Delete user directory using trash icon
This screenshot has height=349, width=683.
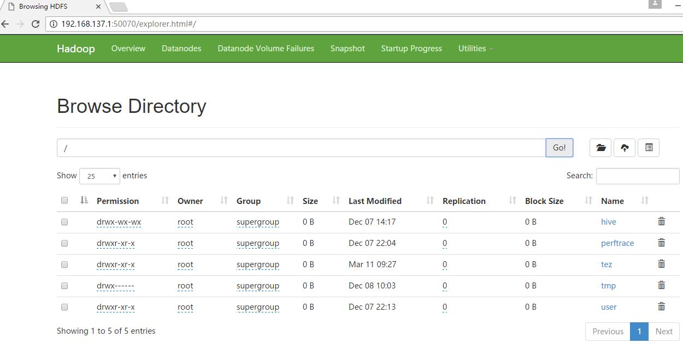[661, 306]
